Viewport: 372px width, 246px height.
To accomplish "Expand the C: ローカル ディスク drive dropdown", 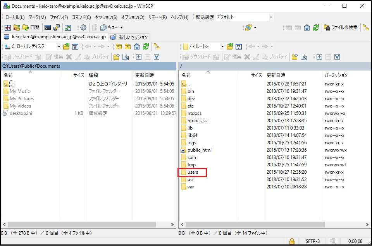I will pos(59,46).
